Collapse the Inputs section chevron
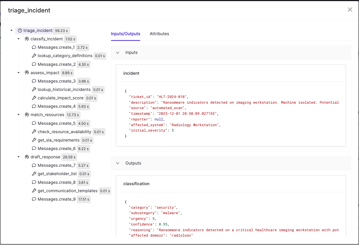Screen dimensions: 359x245 point(118,53)
